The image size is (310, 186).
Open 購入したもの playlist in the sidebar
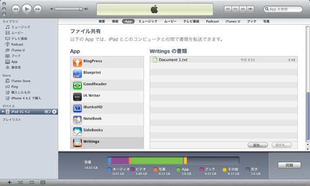(x=29, y=92)
